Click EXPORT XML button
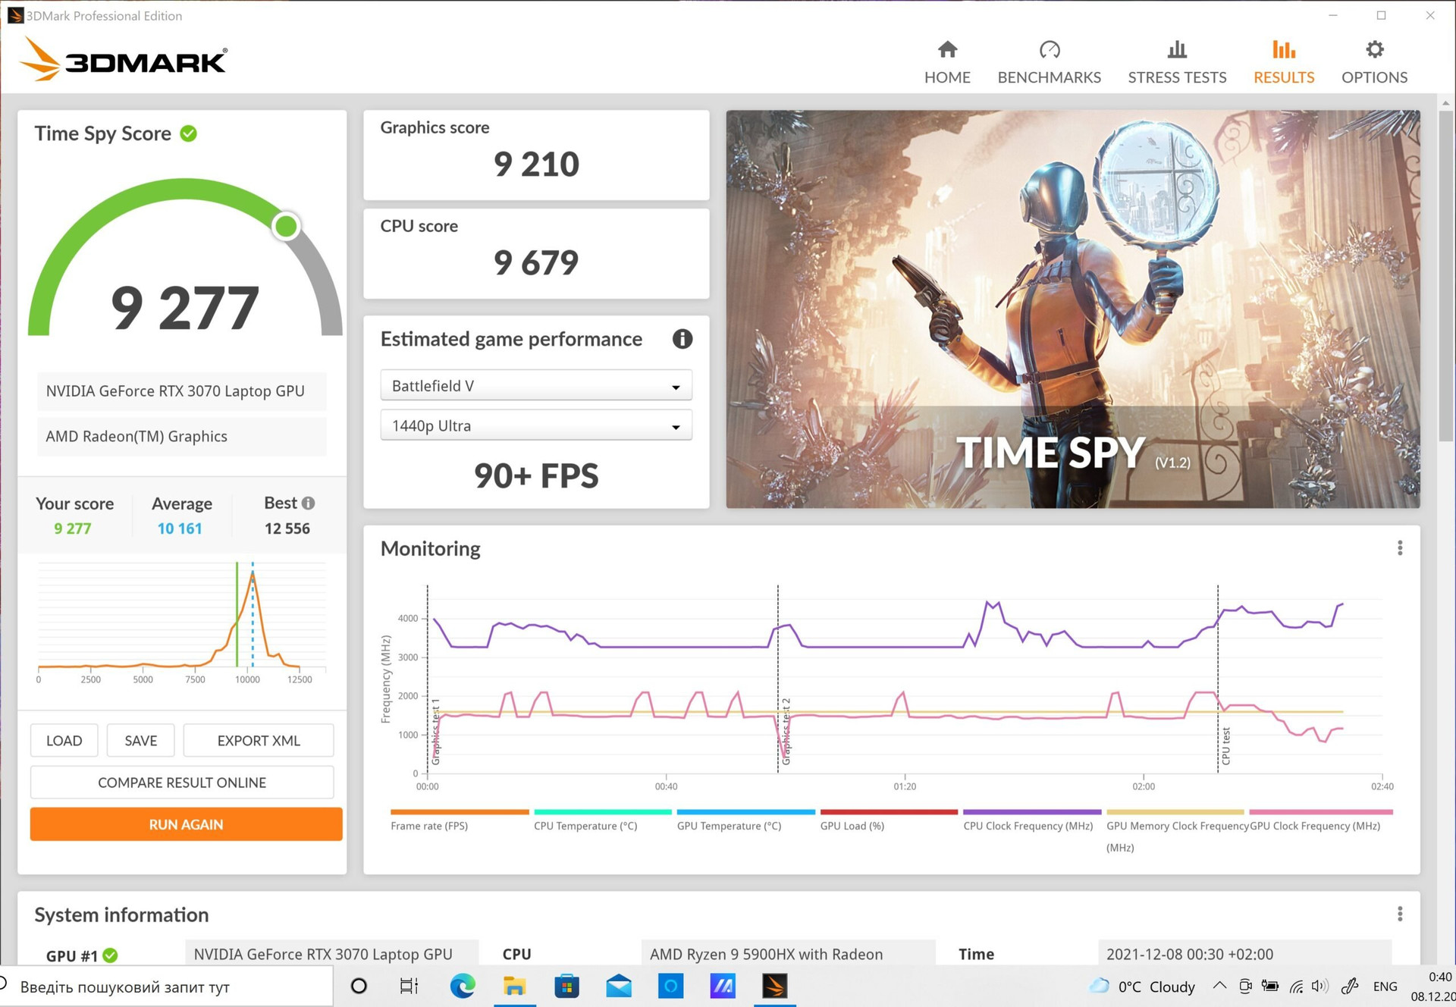This screenshot has width=1456, height=1007. pyautogui.click(x=259, y=740)
